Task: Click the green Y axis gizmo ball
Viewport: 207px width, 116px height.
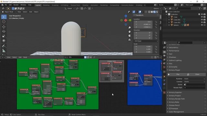Action: [x=130, y=20]
